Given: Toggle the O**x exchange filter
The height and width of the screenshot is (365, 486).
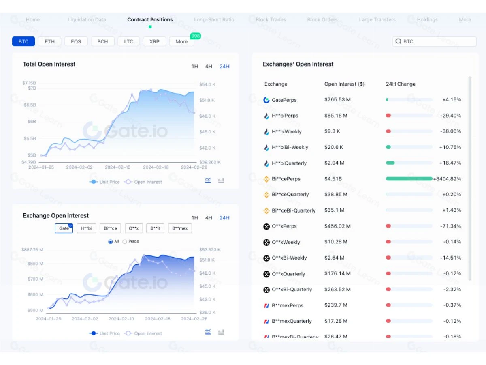Looking at the screenshot, I should 134,228.
